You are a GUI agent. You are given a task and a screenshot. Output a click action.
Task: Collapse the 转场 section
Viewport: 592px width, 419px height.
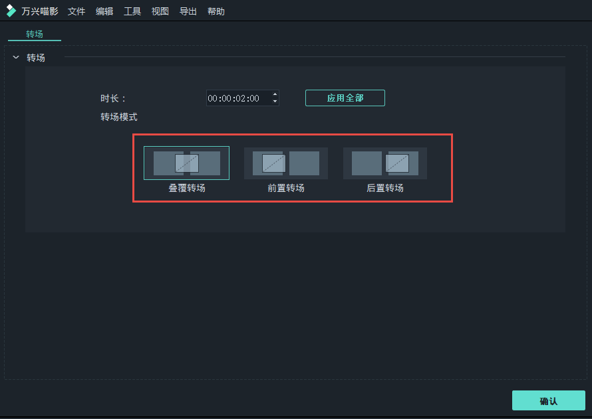click(x=16, y=57)
